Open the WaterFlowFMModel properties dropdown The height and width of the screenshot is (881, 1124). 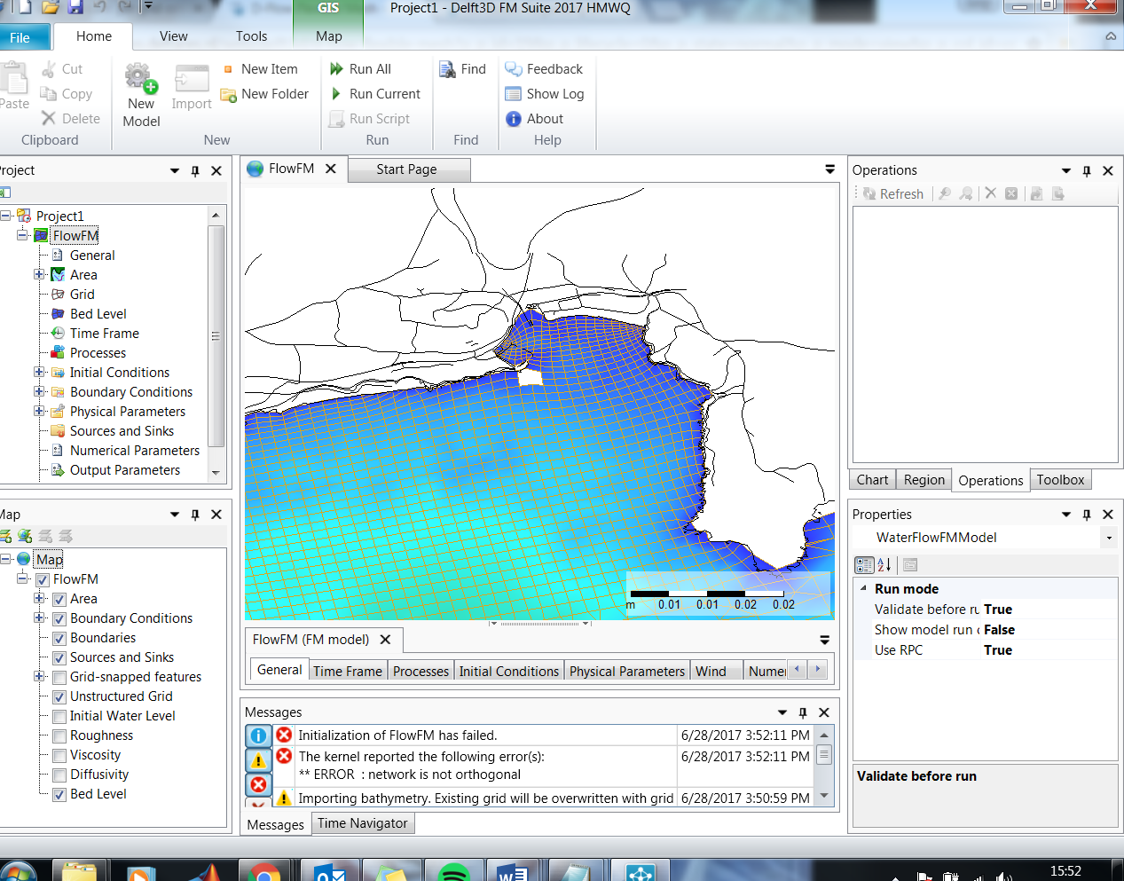tap(1108, 538)
